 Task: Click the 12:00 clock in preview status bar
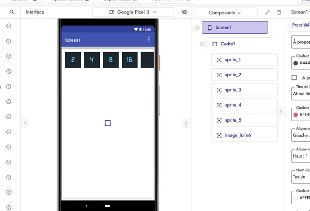pos(147,30)
